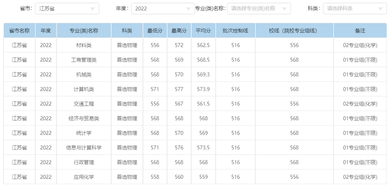Select the 交通工程 major cell
Image resolution: width=391 pixels, height=185 pixels.
click(x=84, y=104)
